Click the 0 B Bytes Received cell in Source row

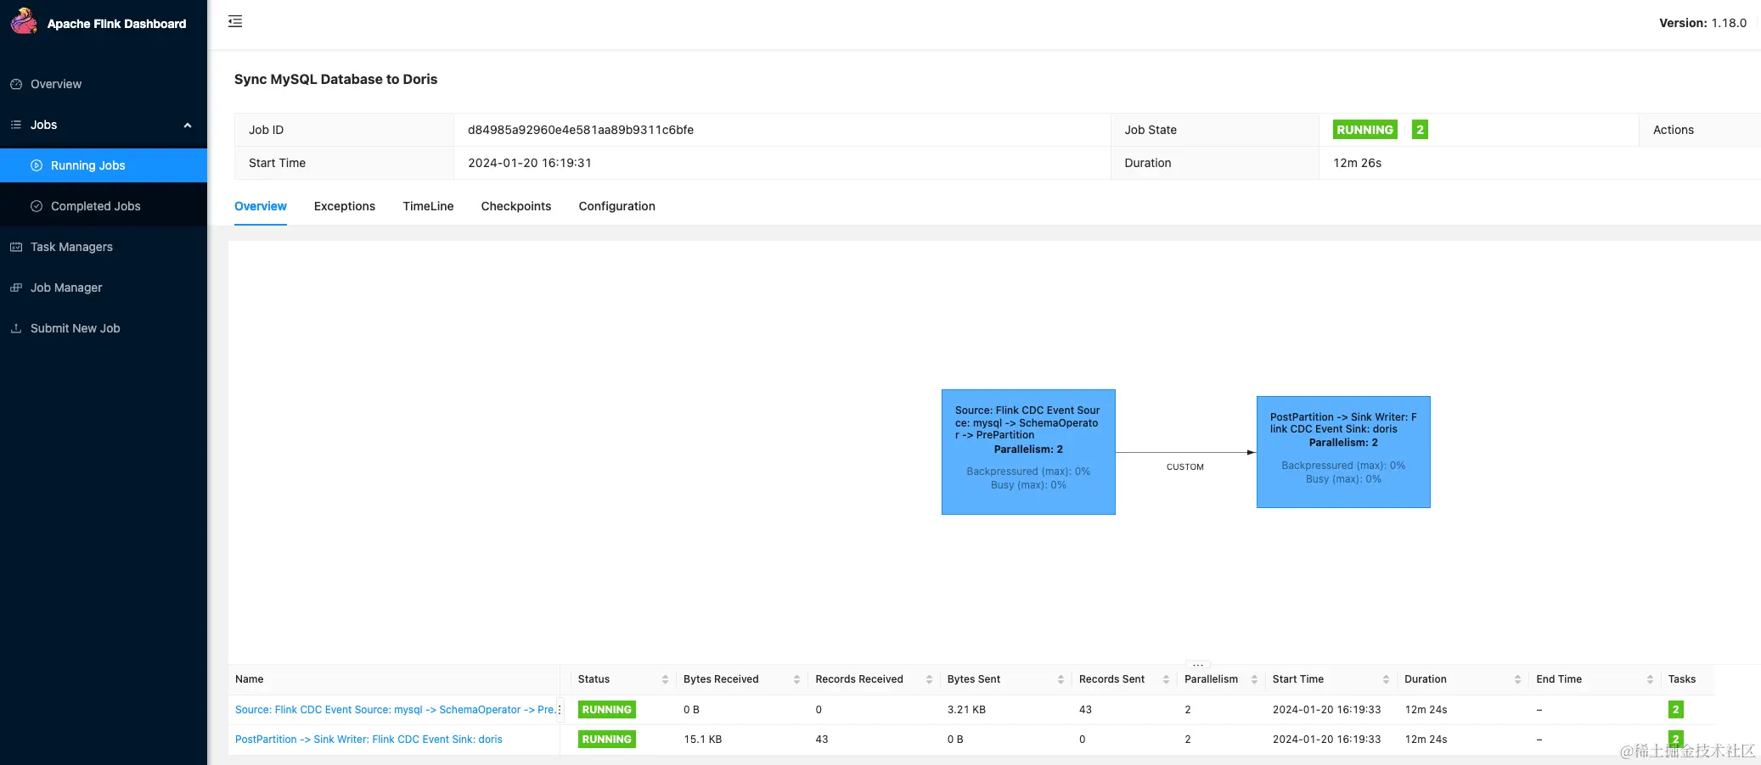point(691,710)
